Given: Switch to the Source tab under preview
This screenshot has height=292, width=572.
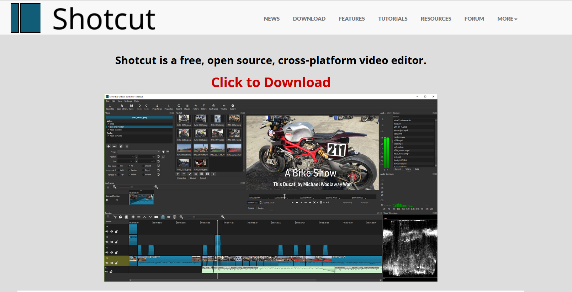Looking at the screenshot, I should pos(251,208).
